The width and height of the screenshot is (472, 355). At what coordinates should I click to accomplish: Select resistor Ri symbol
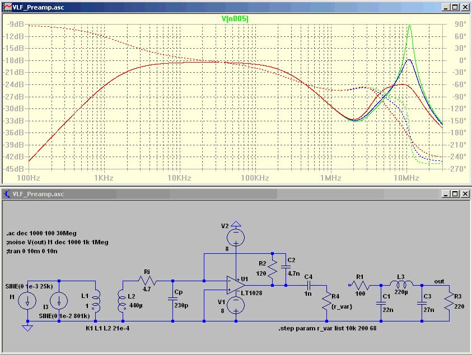click(x=147, y=281)
